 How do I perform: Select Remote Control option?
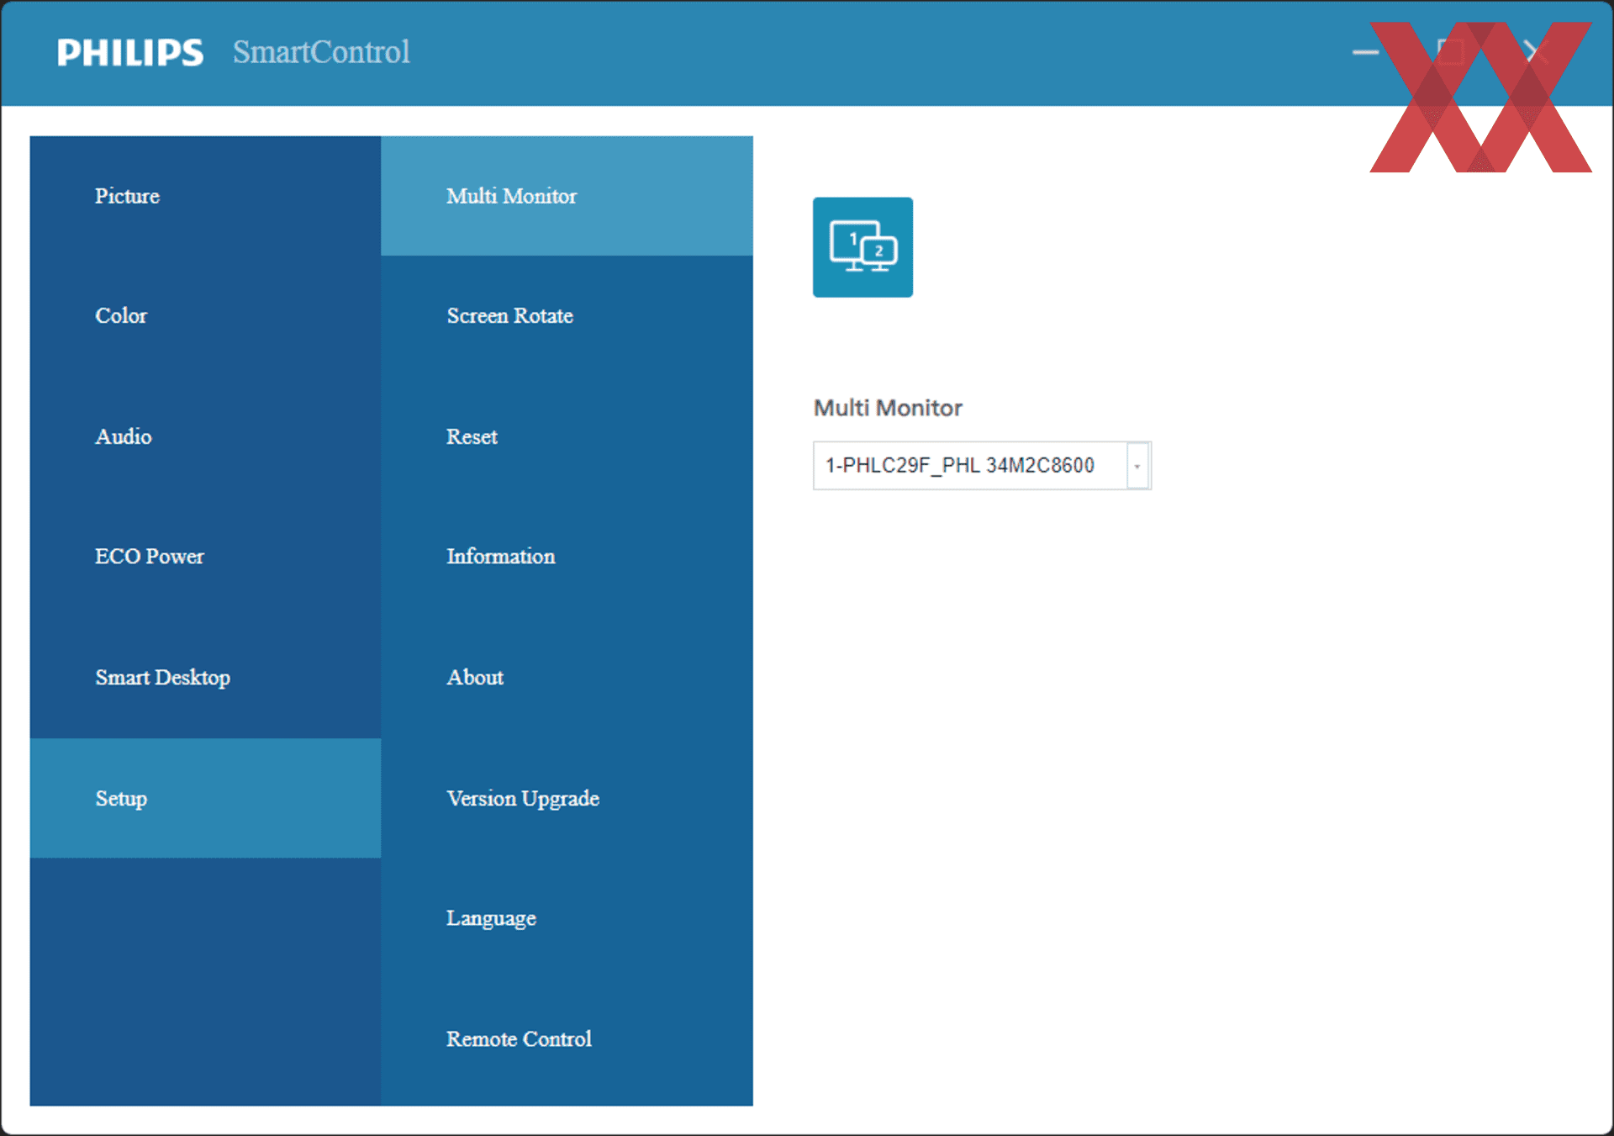567,1039
